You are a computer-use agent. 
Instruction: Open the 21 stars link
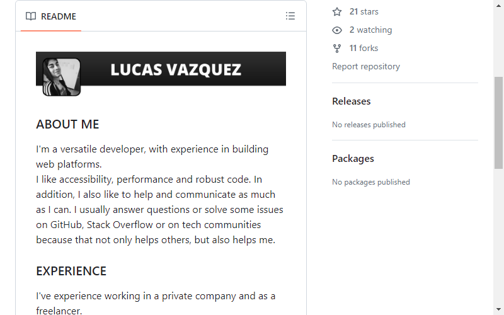click(364, 11)
